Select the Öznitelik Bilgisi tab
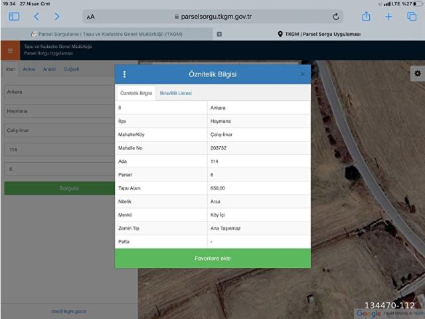This screenshot has height=319, width=425. [x=135, y=94]
